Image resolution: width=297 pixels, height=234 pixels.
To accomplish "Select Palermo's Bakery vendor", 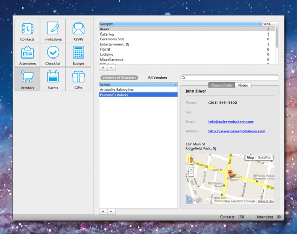I will click(x=138, y=95).
